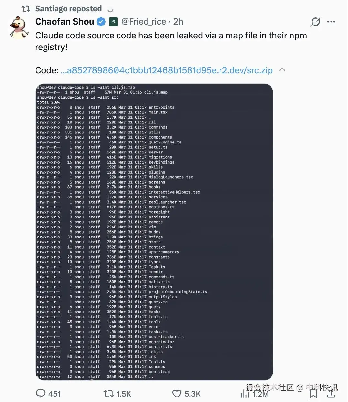Viewport: 348px width, 402px height.
Task: Click the blue verified checkmark badge
Action: (x=101, y=22)
